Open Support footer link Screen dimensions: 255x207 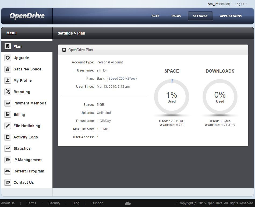97,203
